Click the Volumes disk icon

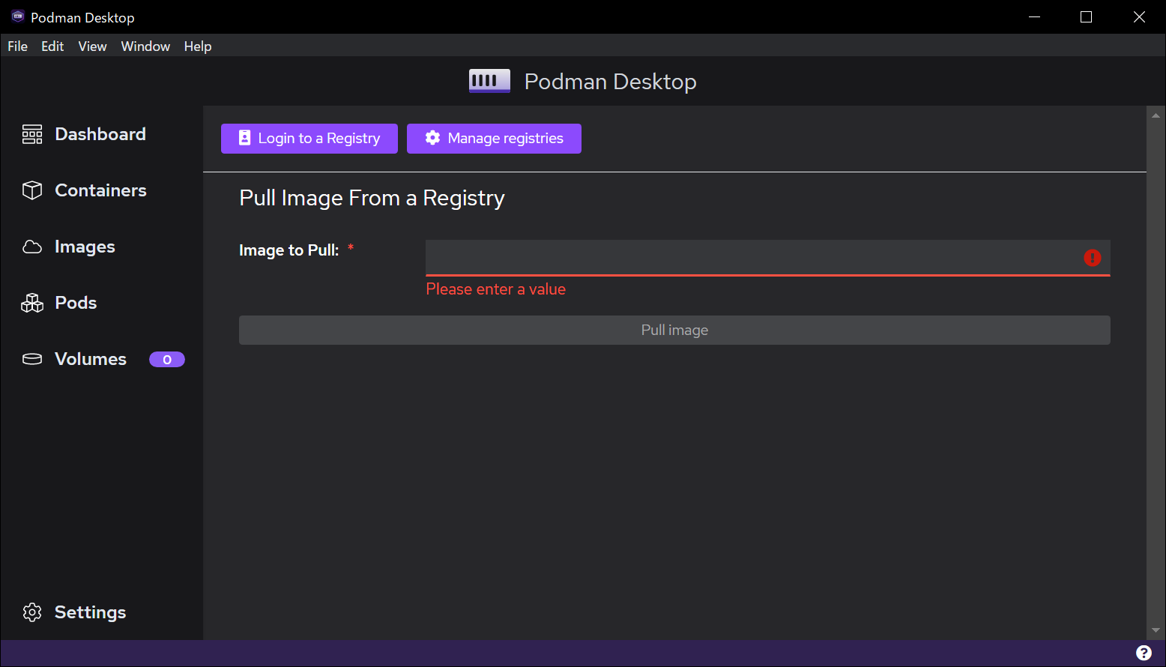click(32, 359)
